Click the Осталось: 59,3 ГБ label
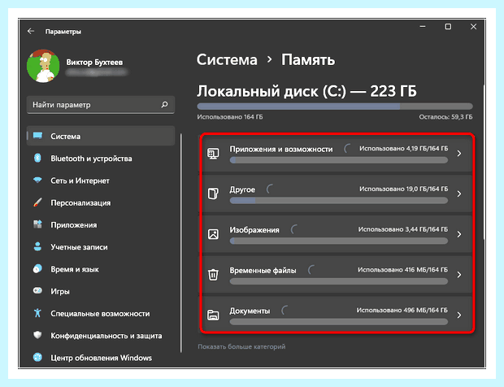The image size is (504, 387). 445,117
